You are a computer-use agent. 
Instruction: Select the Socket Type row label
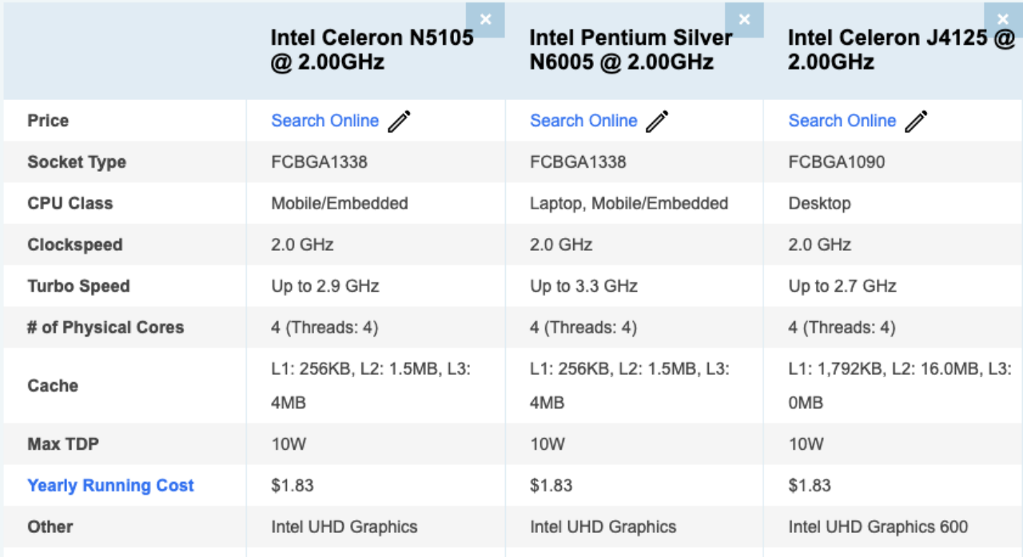[77, 162]
